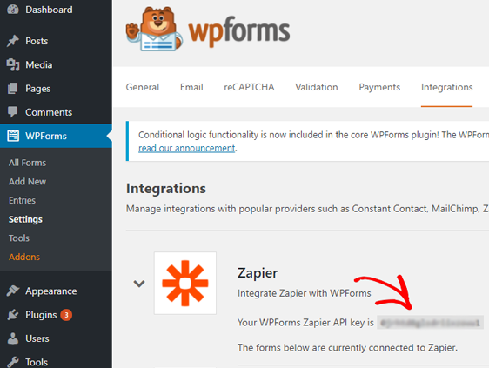489x368 pixels.
Task: Select the WPForms menu label
Action: (x=46, y=136)
